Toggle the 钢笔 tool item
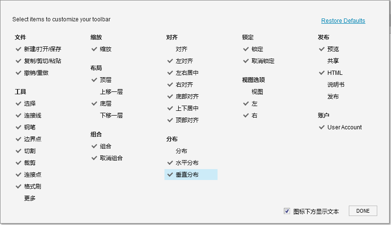 pos(30,127)
